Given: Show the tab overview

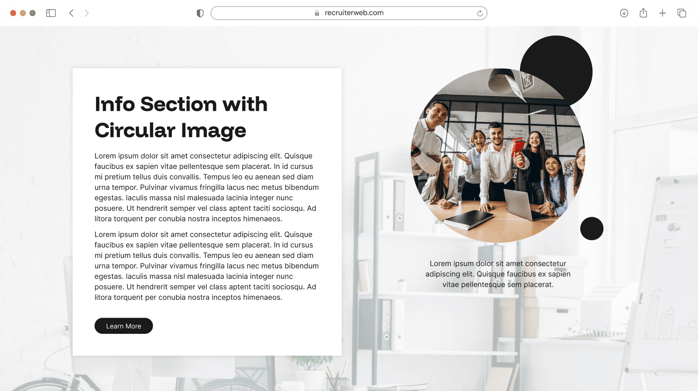Looking at the screenshot, I should 681,13.
